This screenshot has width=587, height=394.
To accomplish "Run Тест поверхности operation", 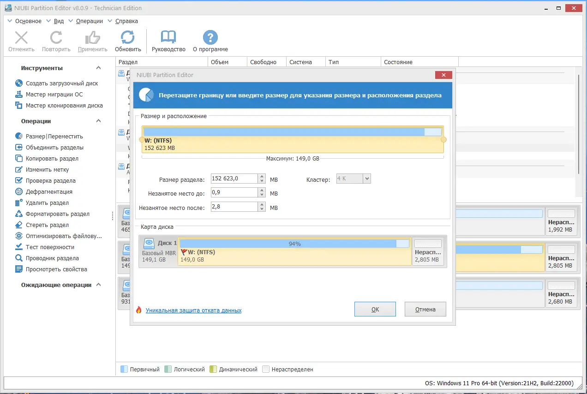I will pos(50,247).
